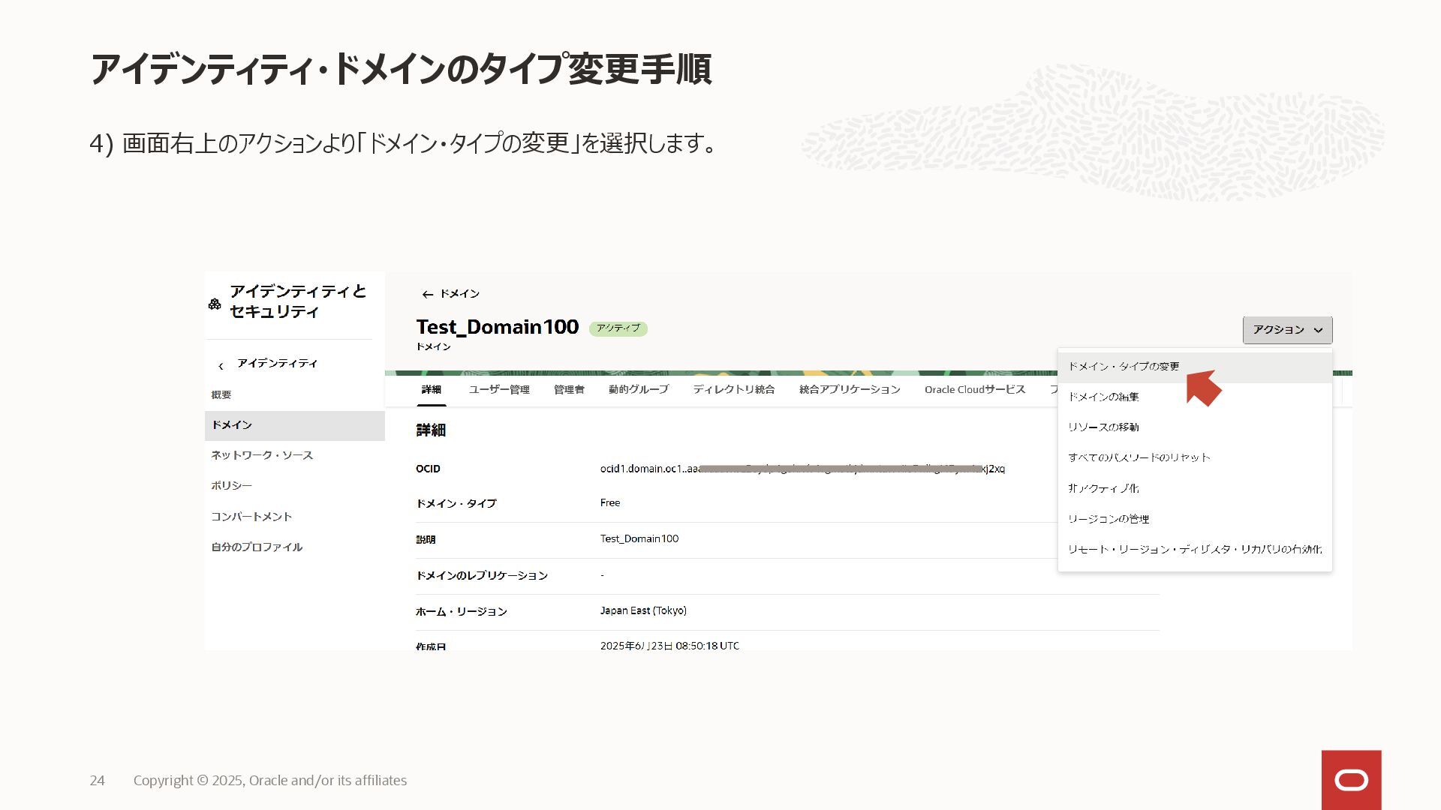This screenshot has width=1441, height=810.
Task: Select リージョンの管理 menu entry
Action: (1195, 519)
